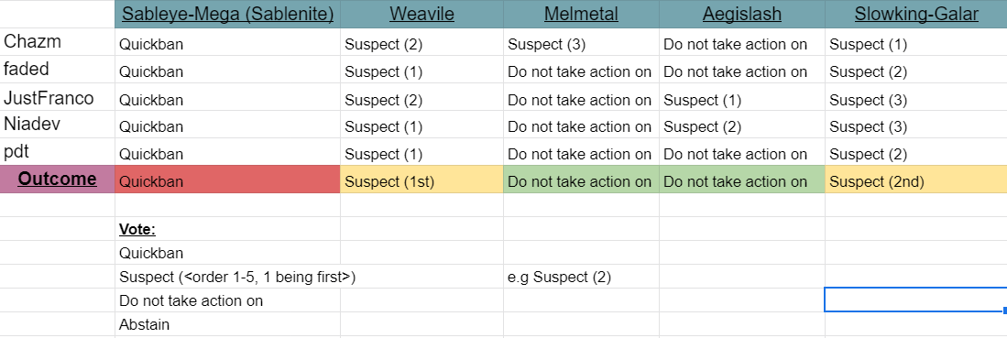Select the yellow Suspect (1st) outcome cell

coord(421,180)
